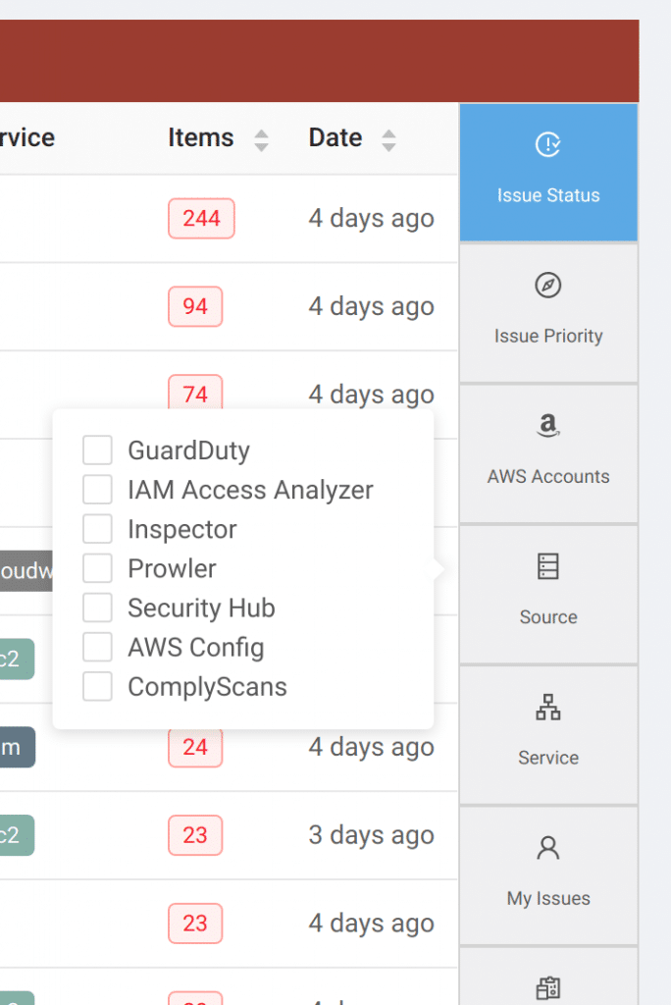Open the AWS Accounts filter tab
The width and height of the screenshot is (671, 1005).
click(548, 453)
